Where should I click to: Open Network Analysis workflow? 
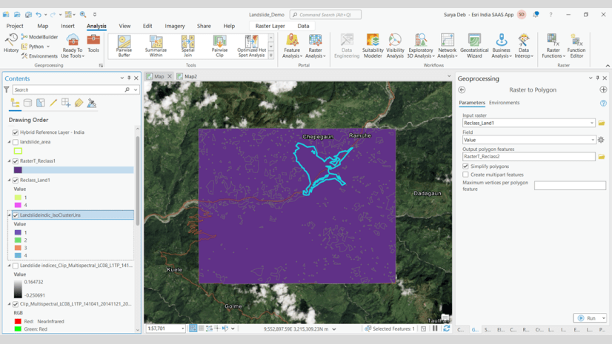click(x=448, y=46)
